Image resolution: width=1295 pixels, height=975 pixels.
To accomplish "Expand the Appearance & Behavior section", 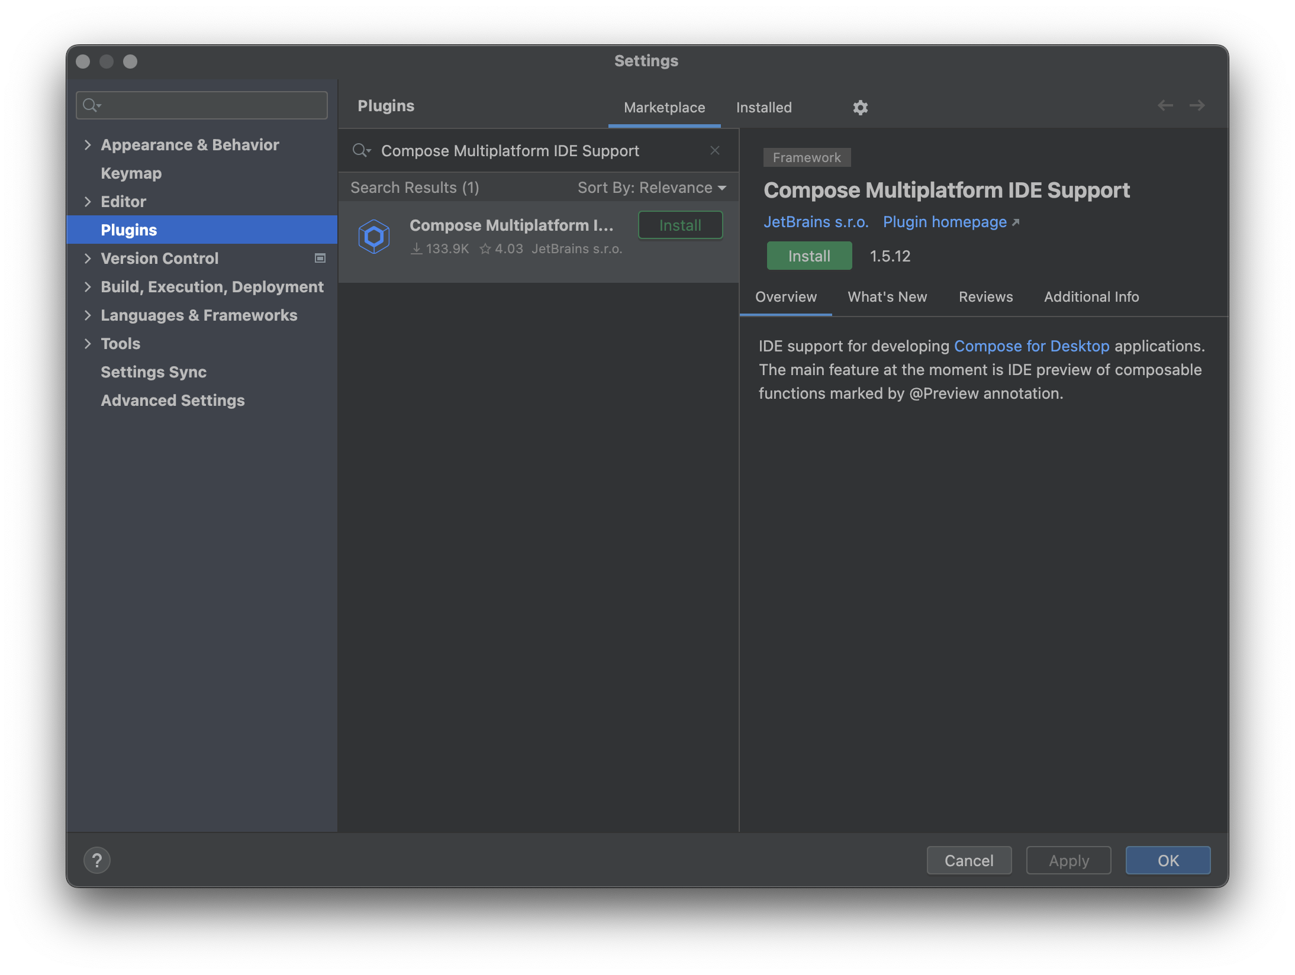I will (88, 144).
